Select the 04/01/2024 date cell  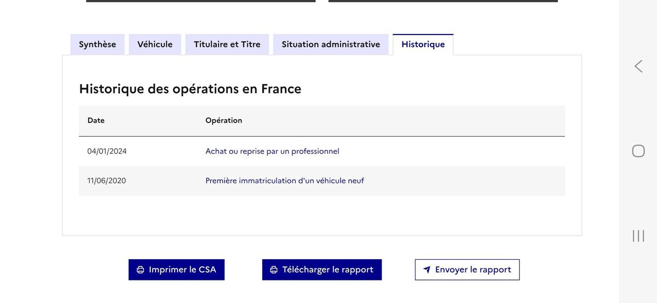(x=107, y=151)
